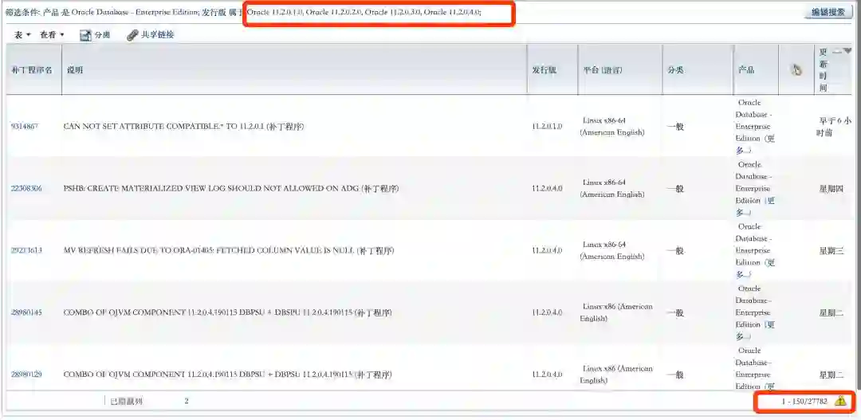Select 'MV REFRESH FAILS DUE TO ORA-01405' description

coord(229,250)
